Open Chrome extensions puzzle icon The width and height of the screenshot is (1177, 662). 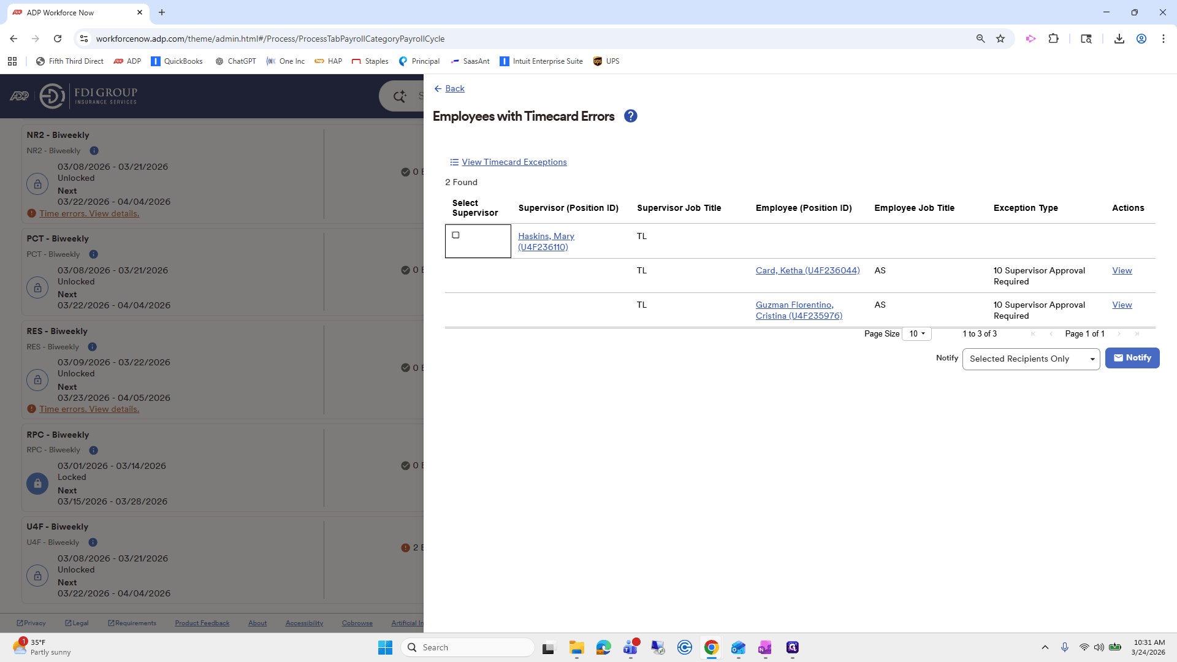1053,39
